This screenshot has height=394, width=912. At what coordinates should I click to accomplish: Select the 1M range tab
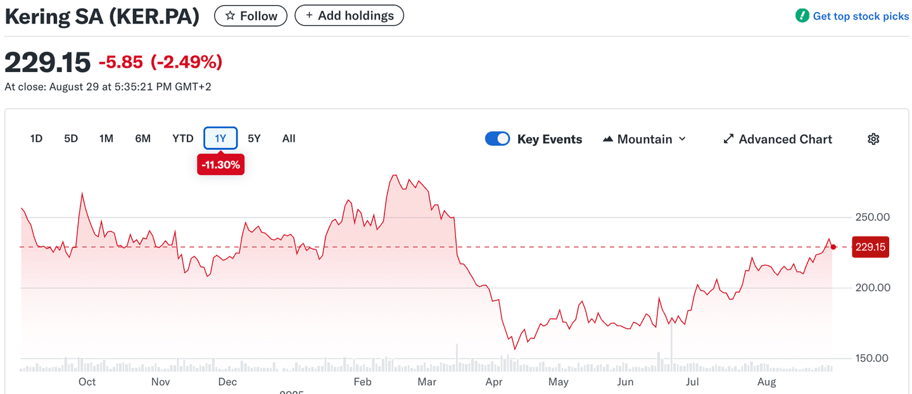tap(106, 139)
